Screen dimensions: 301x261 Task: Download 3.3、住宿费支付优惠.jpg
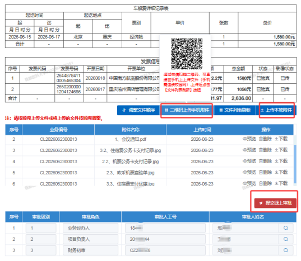click(281, 183)
